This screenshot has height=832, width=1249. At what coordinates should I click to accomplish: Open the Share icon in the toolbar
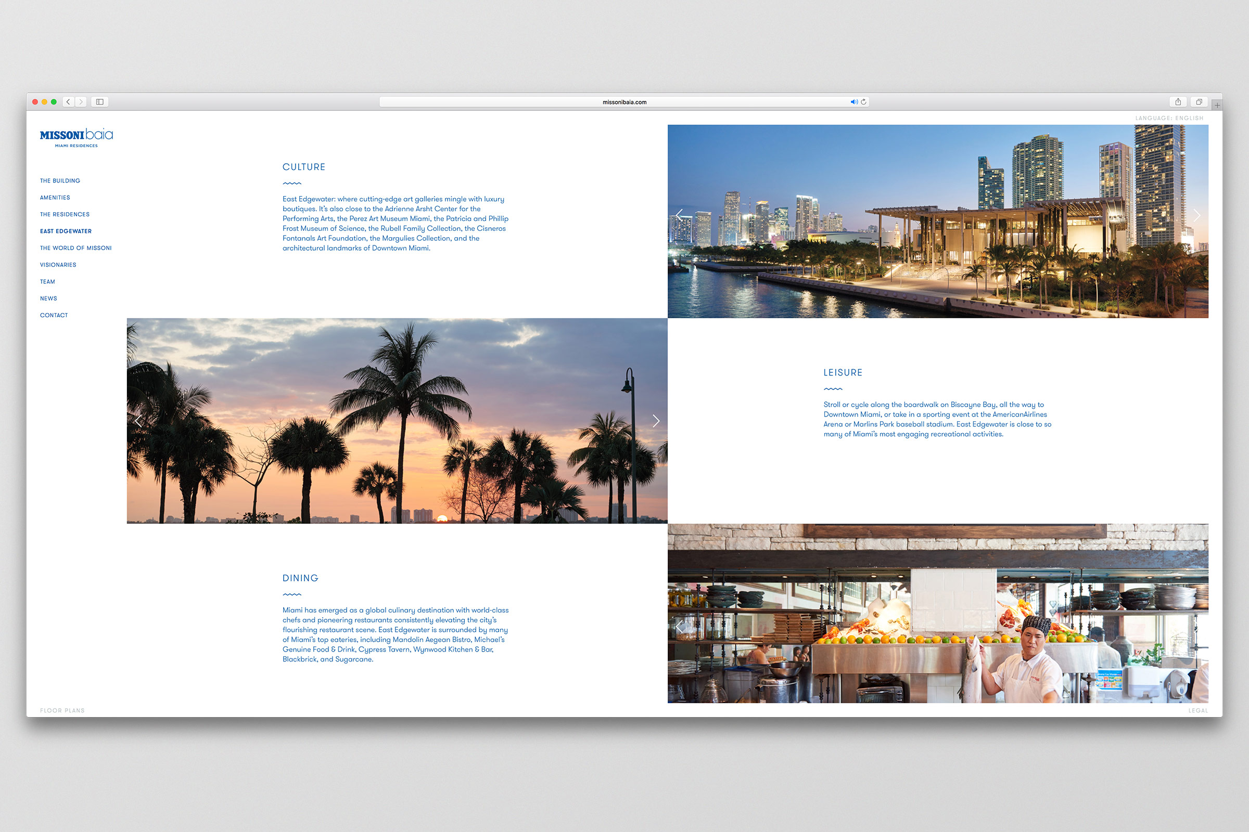pos(1178,102)
